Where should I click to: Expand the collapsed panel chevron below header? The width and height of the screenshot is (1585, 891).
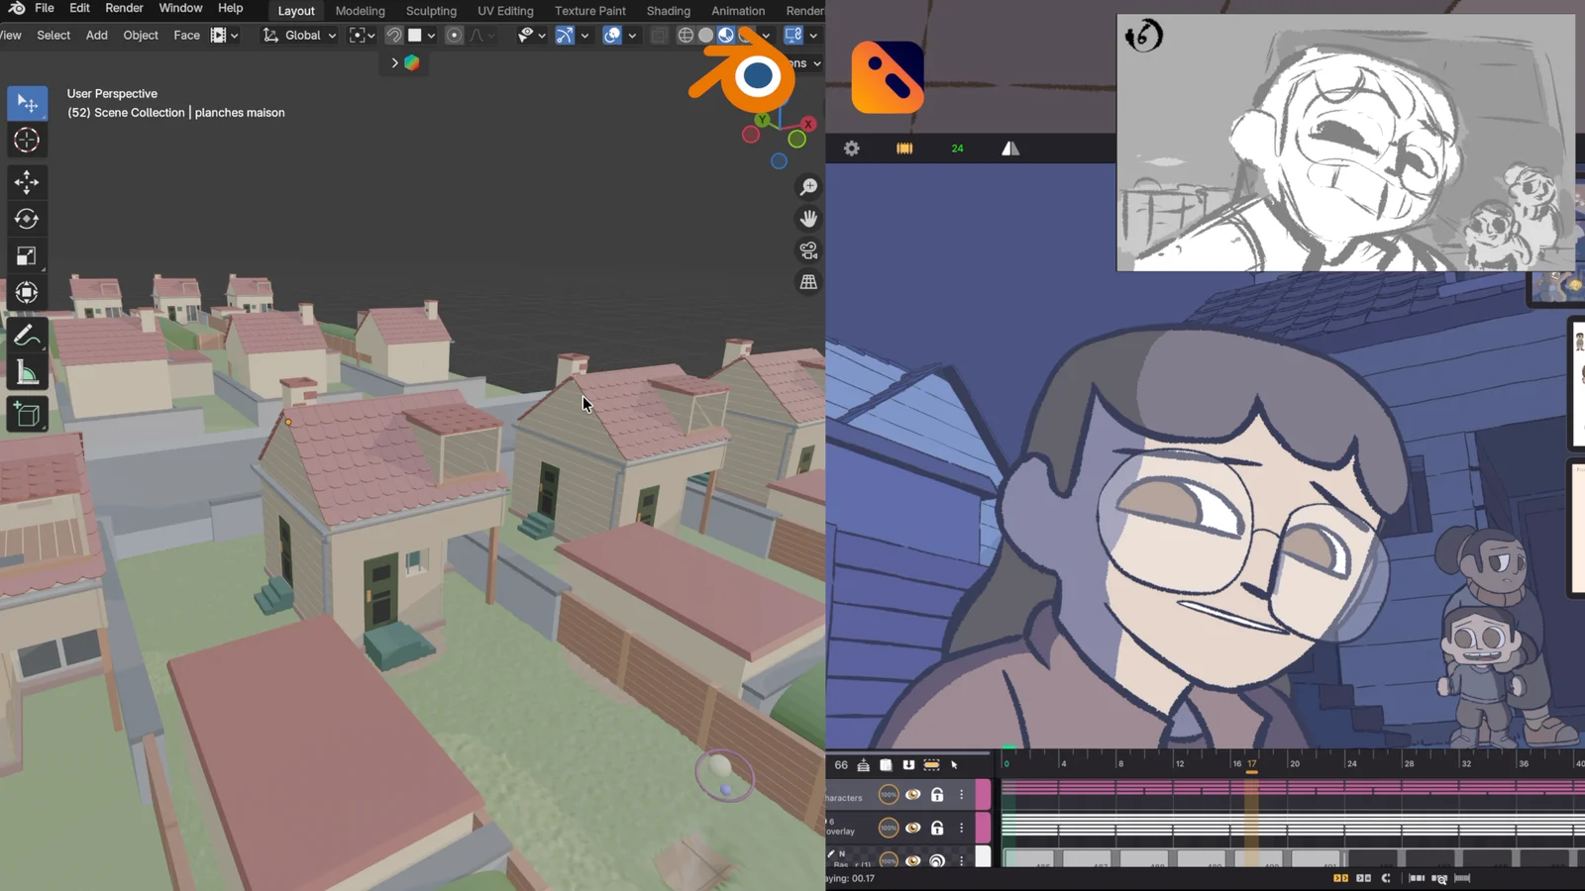click(x=394, y=62)
